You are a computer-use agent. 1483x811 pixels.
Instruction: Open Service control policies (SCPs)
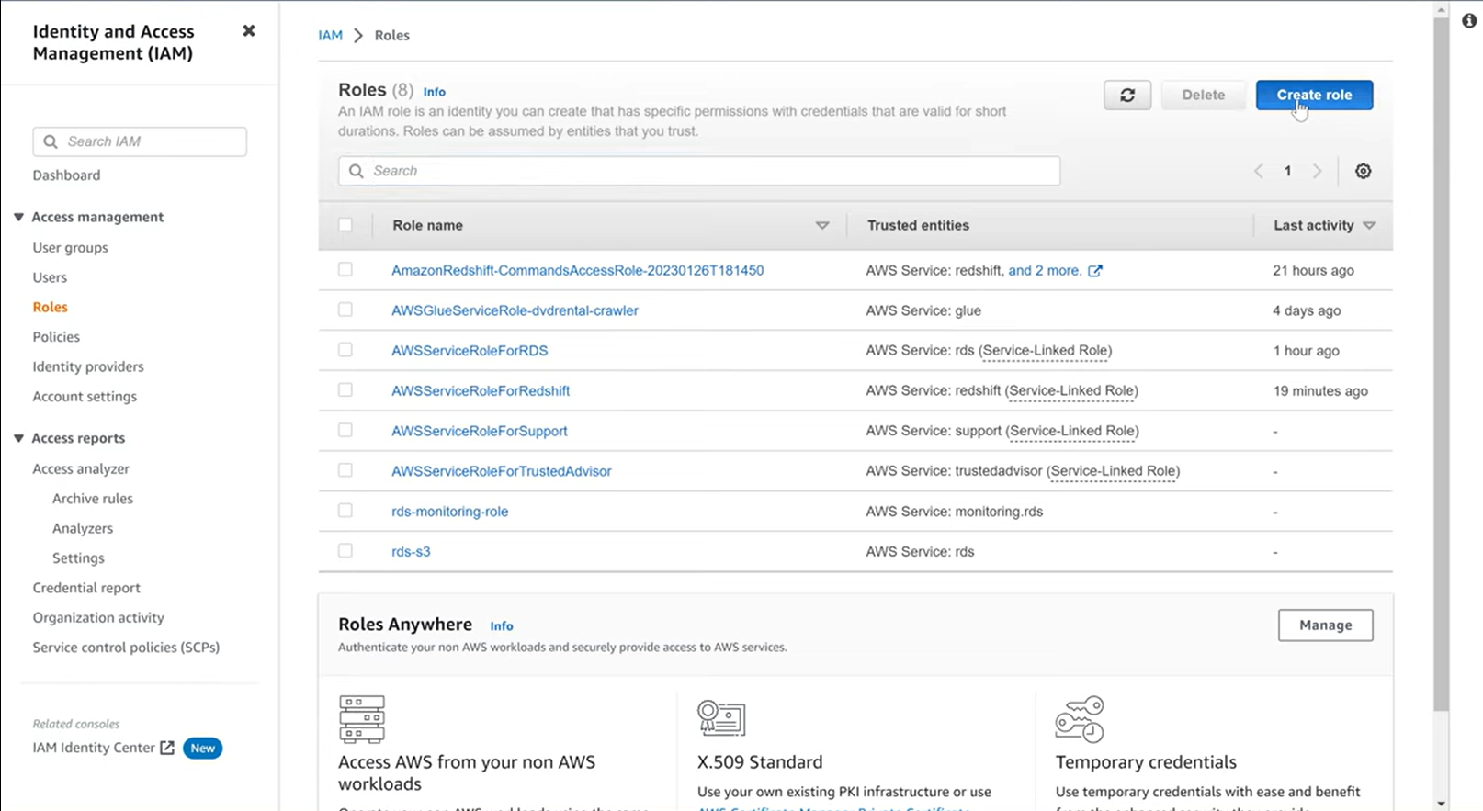(x=126, y=648)
